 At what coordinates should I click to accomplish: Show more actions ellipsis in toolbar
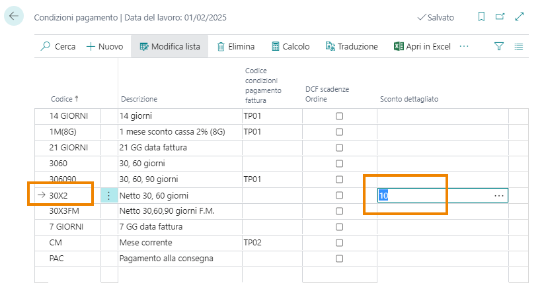tap(464, 46)
